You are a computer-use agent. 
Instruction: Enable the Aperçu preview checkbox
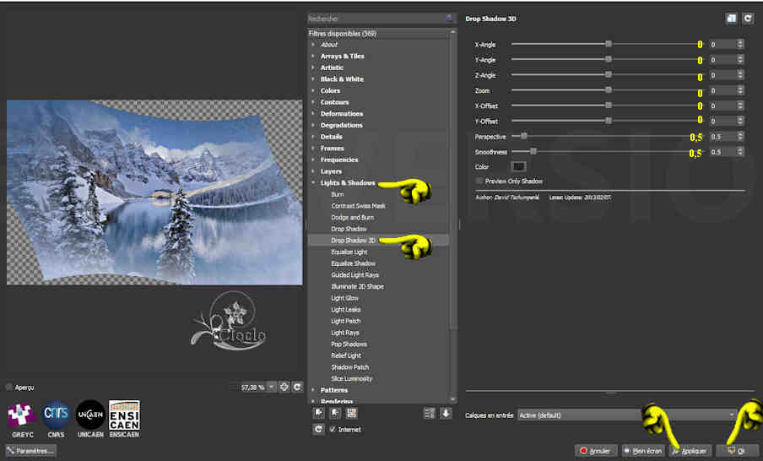[10, 388]
